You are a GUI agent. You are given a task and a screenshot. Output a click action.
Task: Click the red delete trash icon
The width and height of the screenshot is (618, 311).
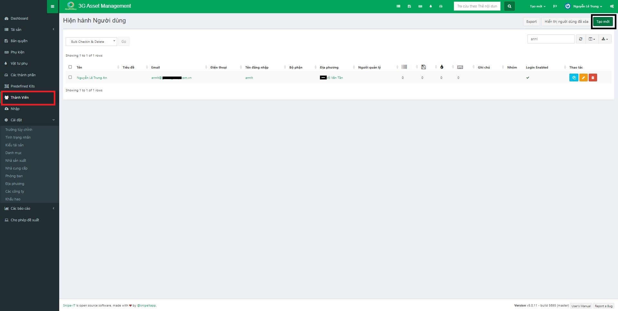[x=593, y=78]
